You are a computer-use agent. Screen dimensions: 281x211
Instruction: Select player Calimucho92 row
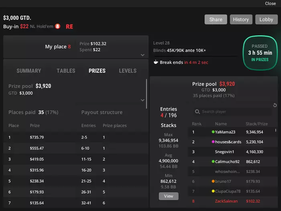point(232,162)
